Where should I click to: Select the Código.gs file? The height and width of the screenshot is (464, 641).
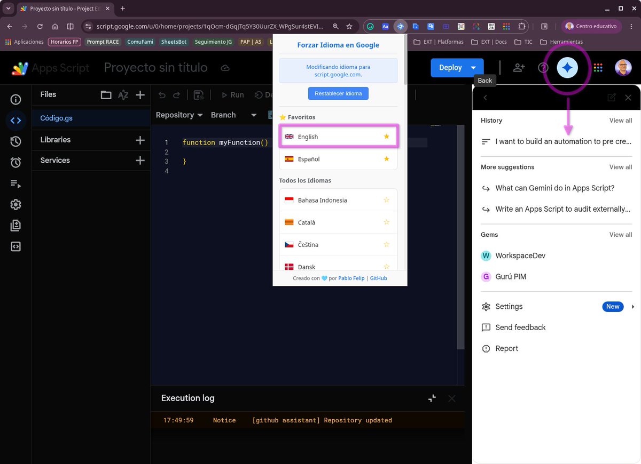[x=91, y=118]
